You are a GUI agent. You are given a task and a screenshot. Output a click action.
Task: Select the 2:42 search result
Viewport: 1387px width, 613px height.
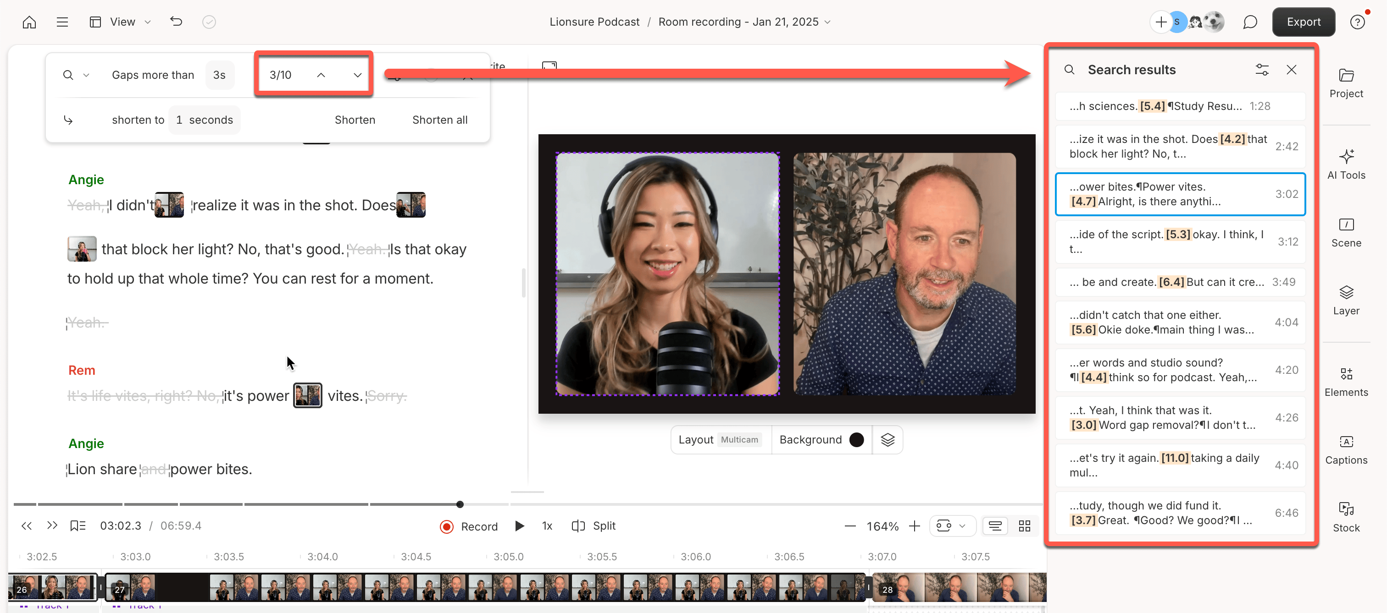1180,146
